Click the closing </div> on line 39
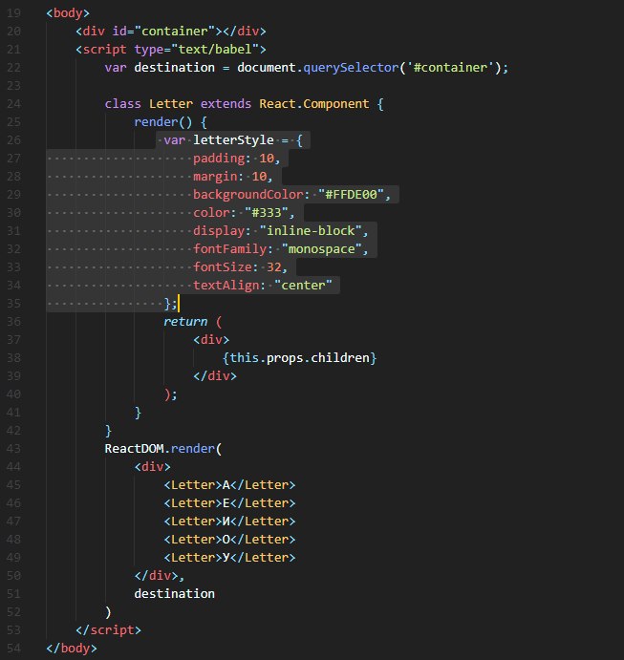624x660 pixels. [215, 376]
